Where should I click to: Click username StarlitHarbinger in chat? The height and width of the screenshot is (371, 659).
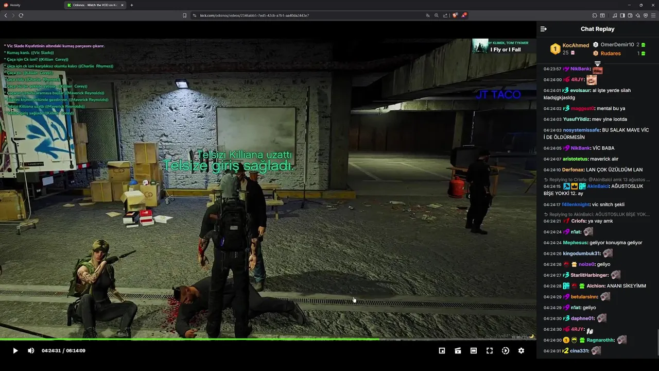(589, 275)
